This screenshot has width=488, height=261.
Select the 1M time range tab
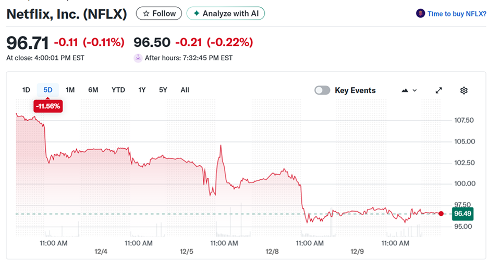coord(70,90)
